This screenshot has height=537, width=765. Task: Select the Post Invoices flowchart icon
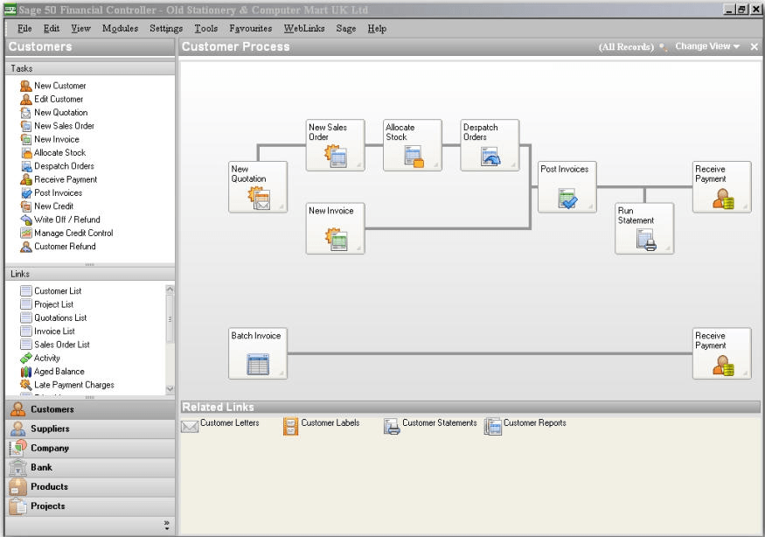[x=567, y=185]
